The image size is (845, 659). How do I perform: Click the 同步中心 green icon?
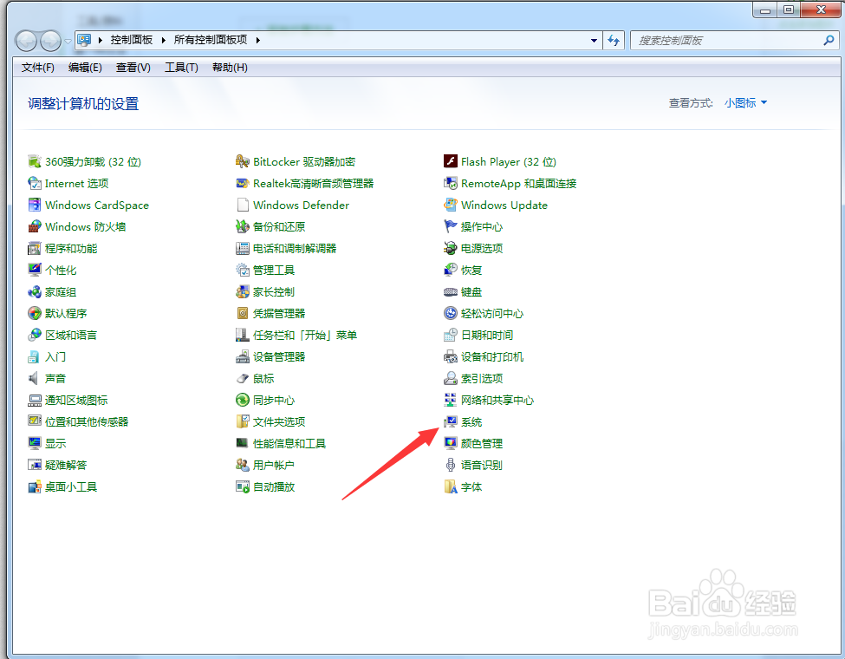point(243,400)
